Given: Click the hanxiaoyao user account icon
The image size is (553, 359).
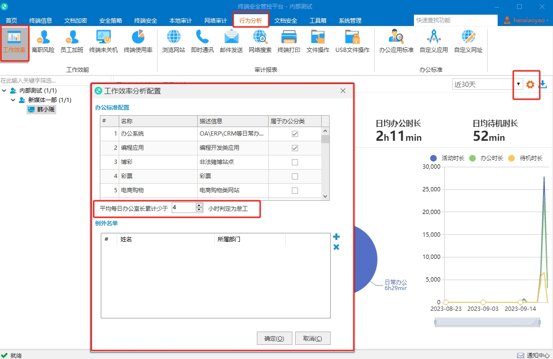Looking at the screenshot, I should tap(507, 20).
